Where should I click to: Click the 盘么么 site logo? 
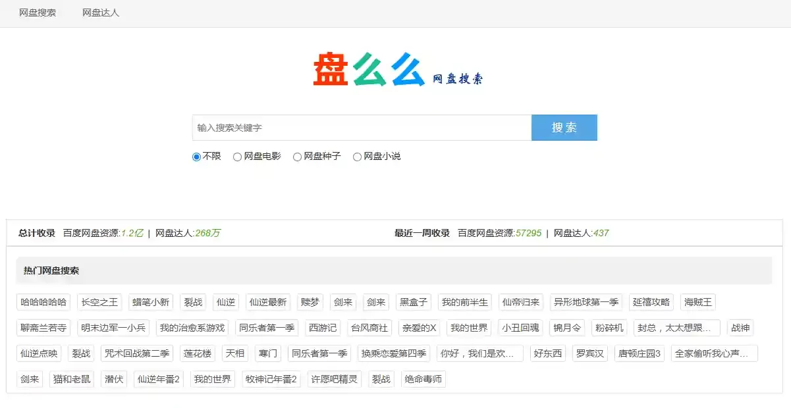(x=397, y=70)
